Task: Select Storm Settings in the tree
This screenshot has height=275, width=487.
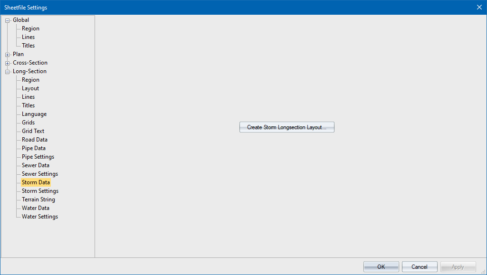Action: click(40, 191)
